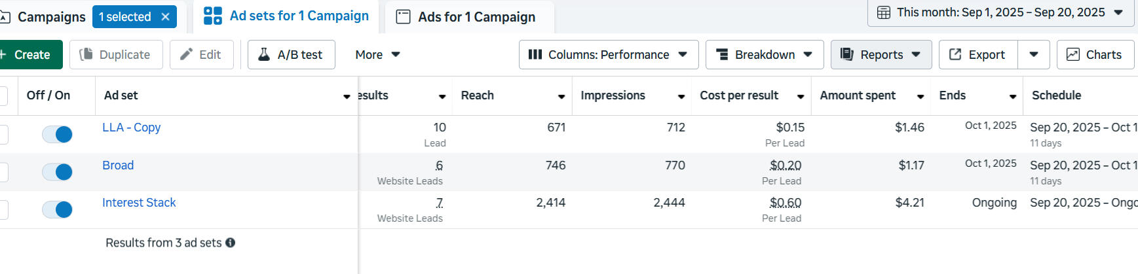This screenshot has height=274, width=1138.
Task: Disable the Interest Stack ad set
Action: (57, 209)
